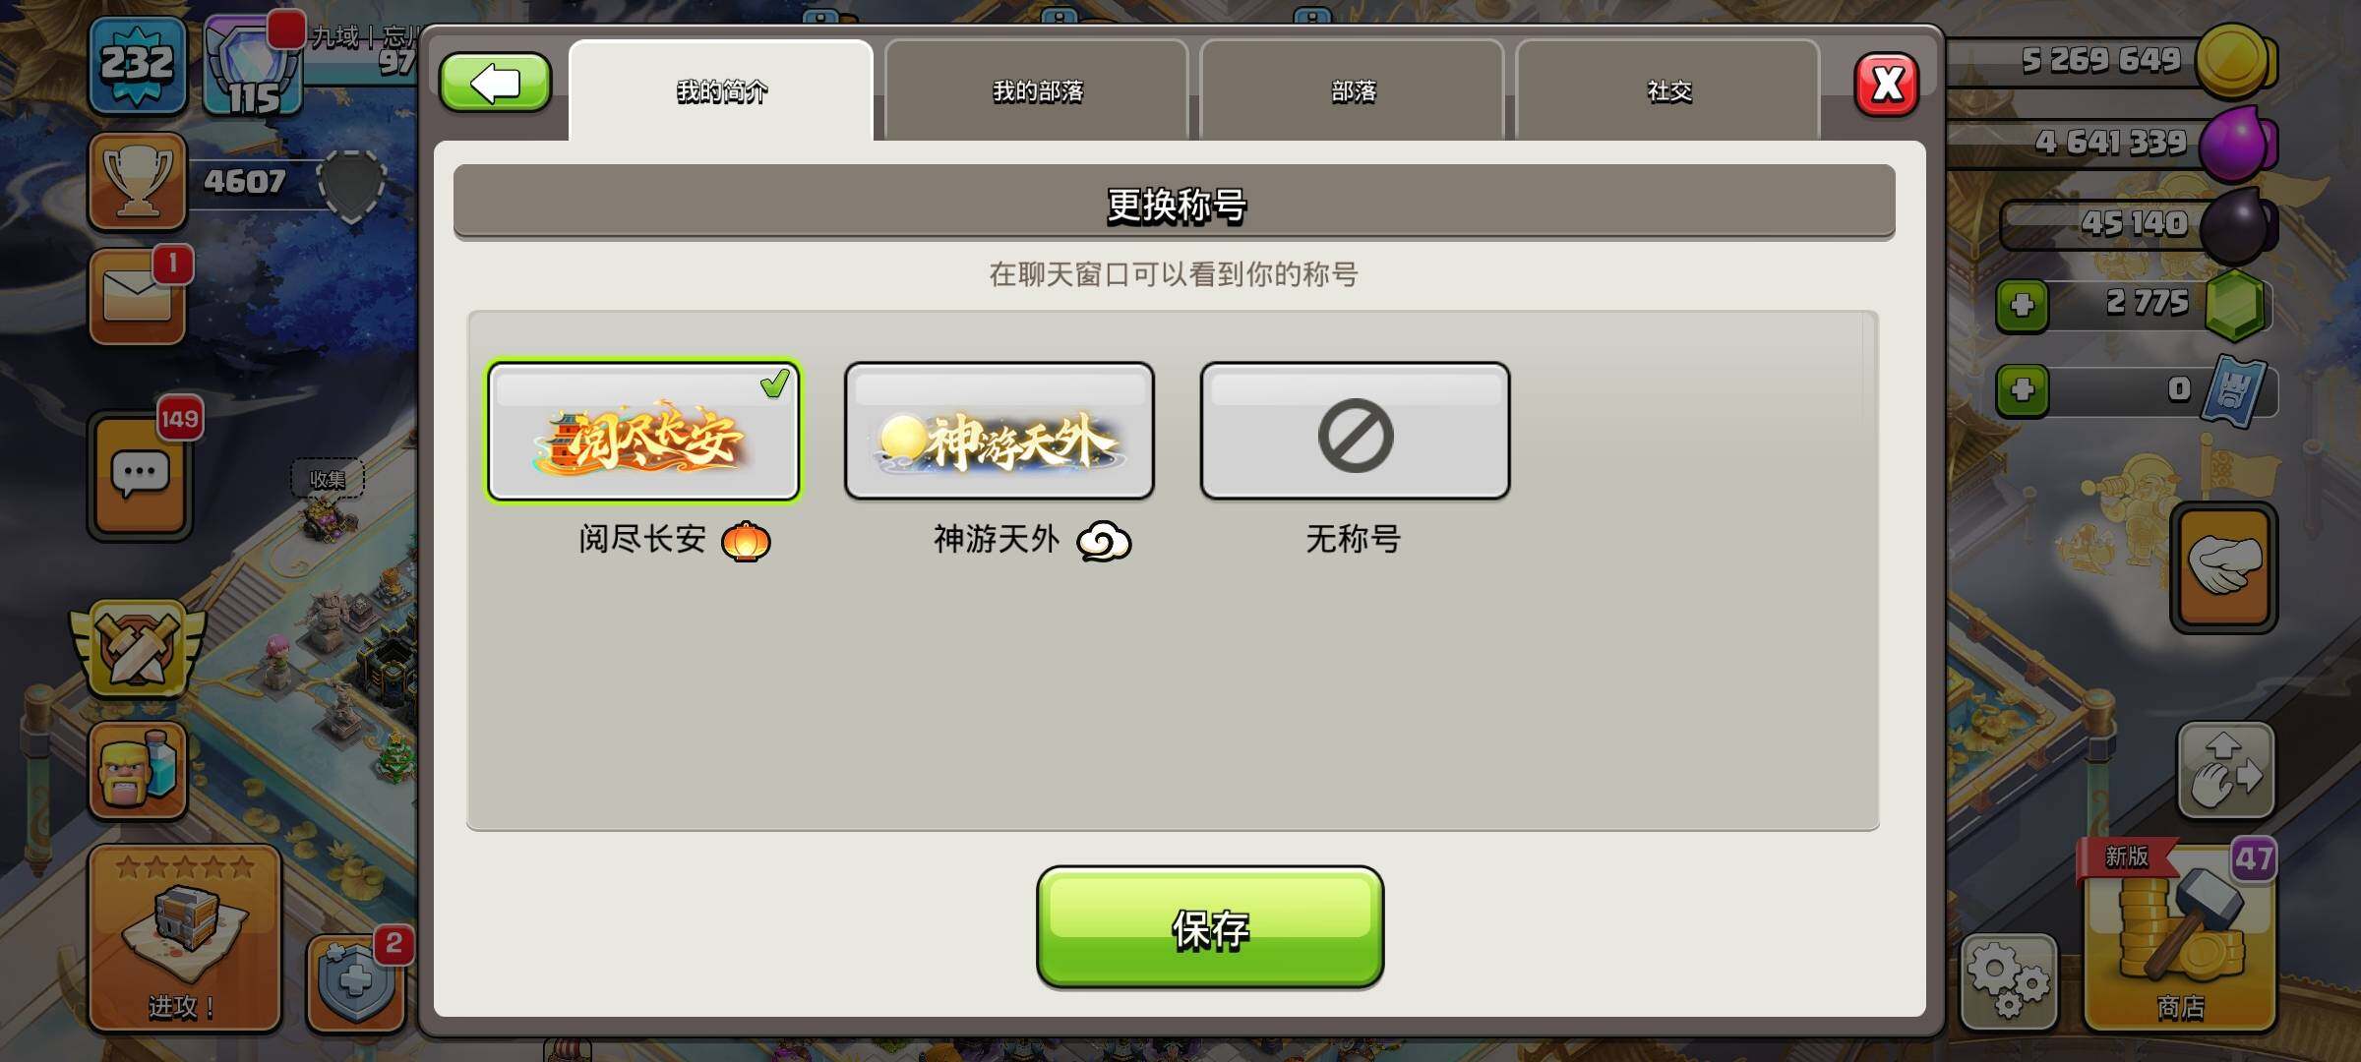The height and width of the screenshot is (1062, 2361).
Task: Switch to the 社交 tab
Action: pyautogui.click(x=1668, y=90)
